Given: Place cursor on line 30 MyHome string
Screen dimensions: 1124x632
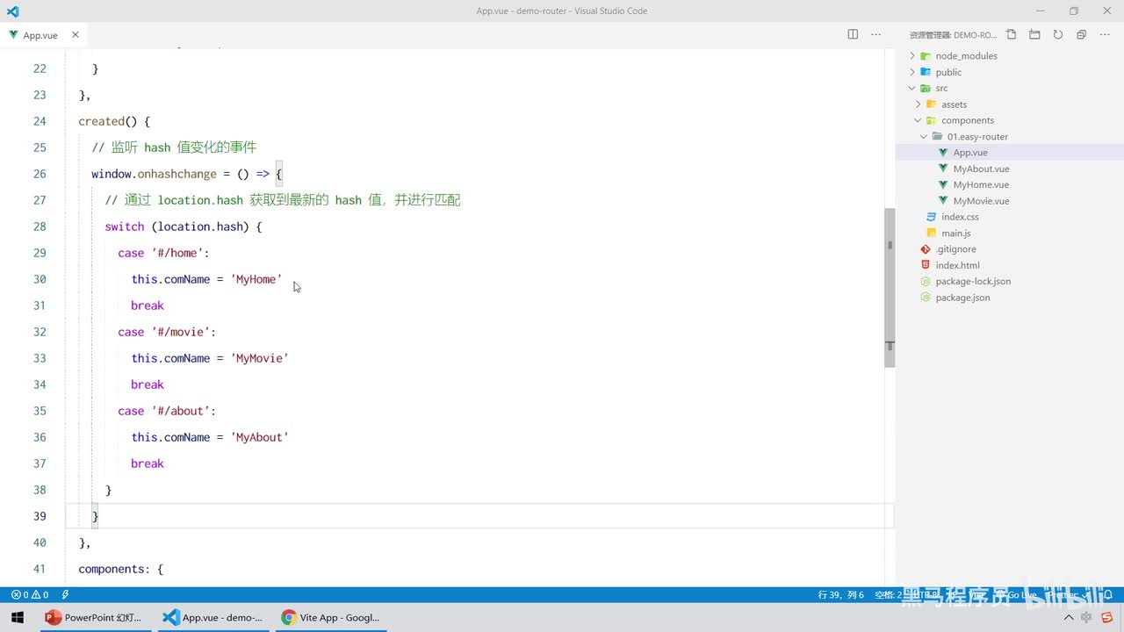Looking at the screenshot, I should pos(256,279).
